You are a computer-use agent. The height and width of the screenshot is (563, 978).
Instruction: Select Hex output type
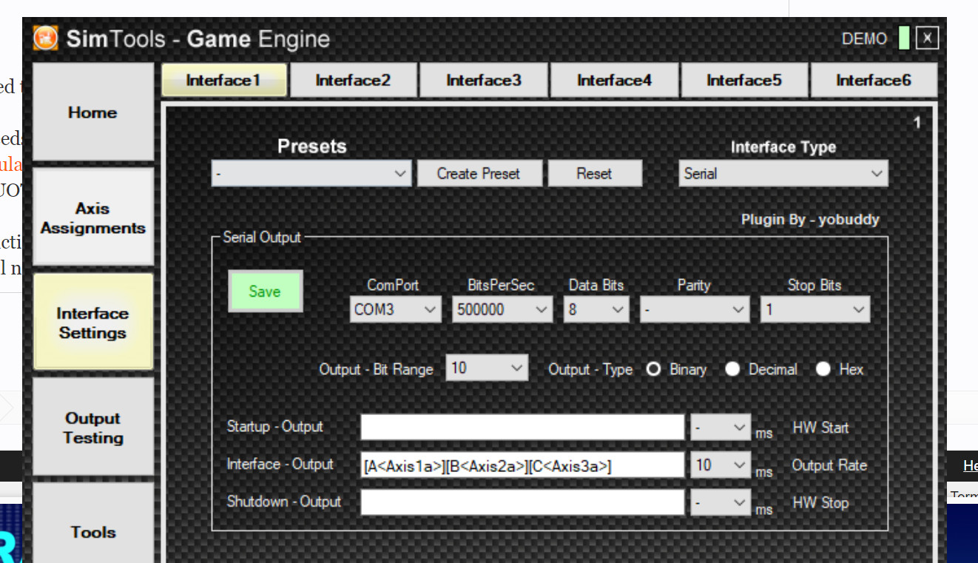coord(823,369)
